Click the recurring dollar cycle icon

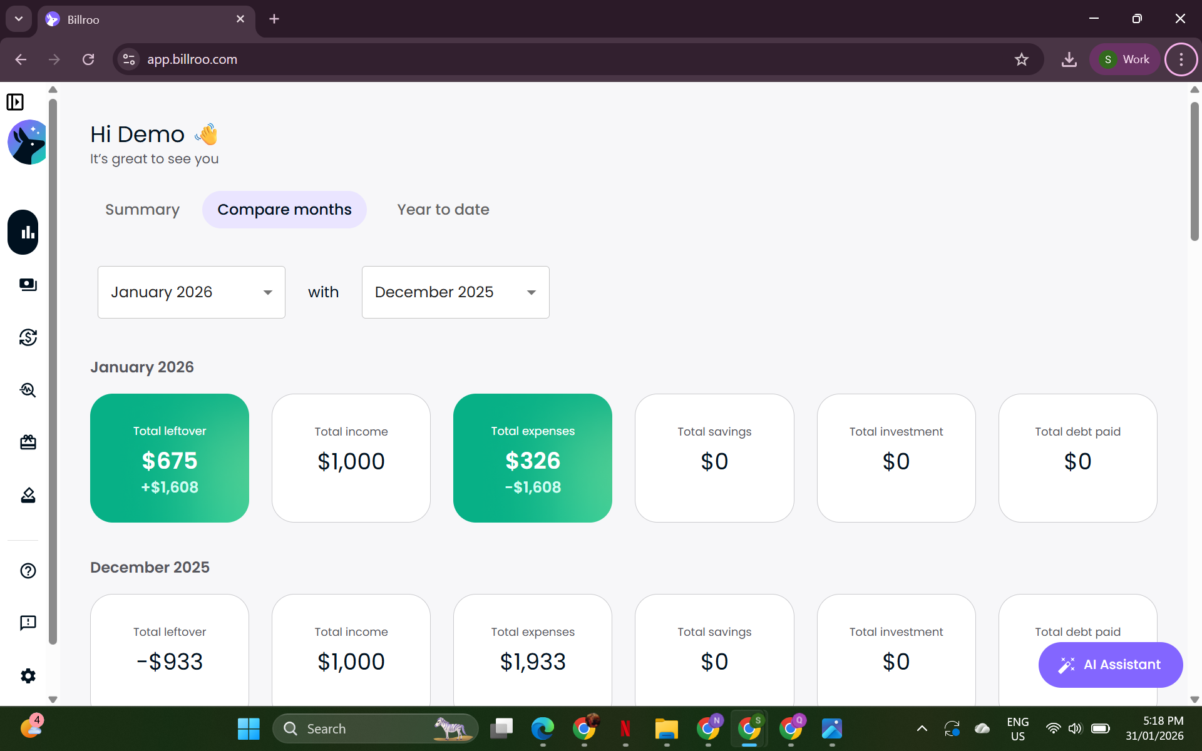tap(28, 337)
